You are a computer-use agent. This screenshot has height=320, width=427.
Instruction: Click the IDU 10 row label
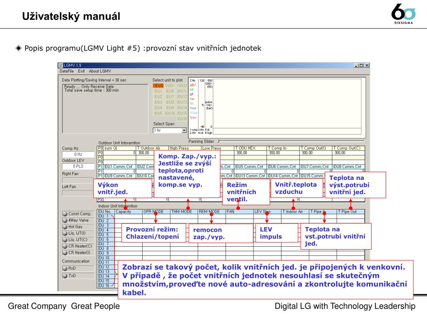105,258
